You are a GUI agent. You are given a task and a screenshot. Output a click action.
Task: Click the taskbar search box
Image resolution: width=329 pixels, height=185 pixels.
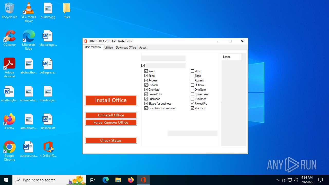49,180
